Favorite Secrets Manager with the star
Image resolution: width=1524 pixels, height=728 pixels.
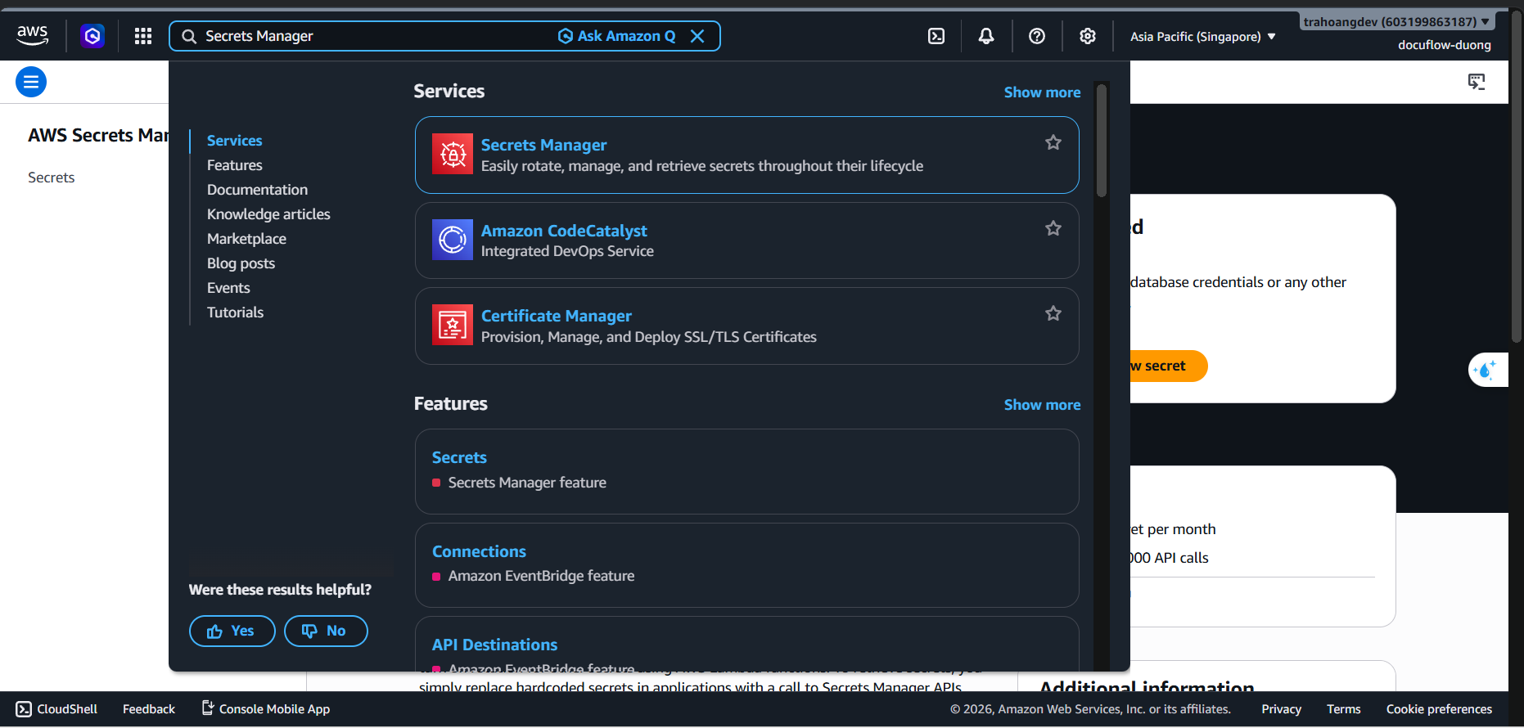(1053, 142)
